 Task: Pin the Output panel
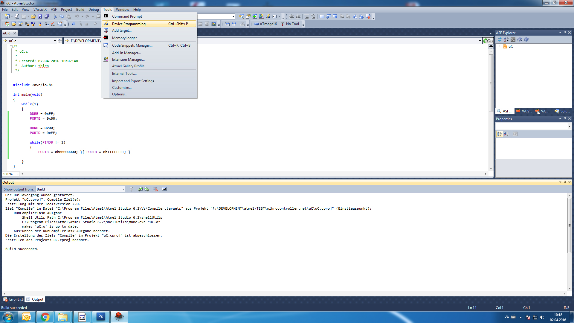tap(565, 182)
